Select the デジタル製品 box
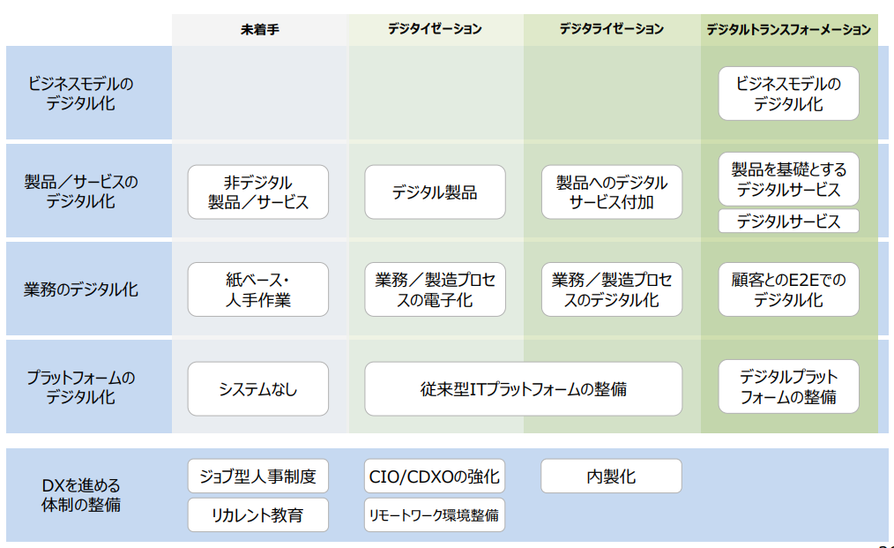 tap(435, 192)
